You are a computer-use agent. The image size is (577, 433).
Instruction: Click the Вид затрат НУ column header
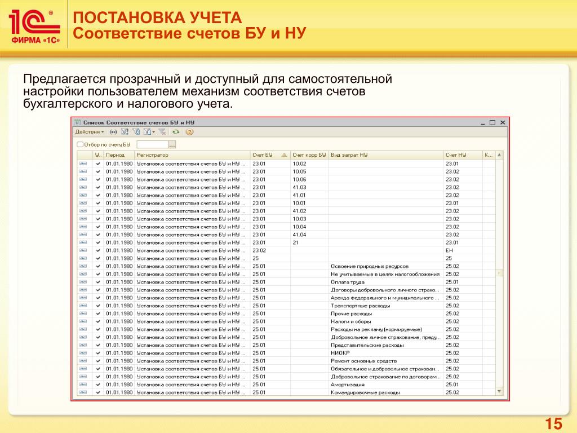pyautogui.click(x=385, y=155)
